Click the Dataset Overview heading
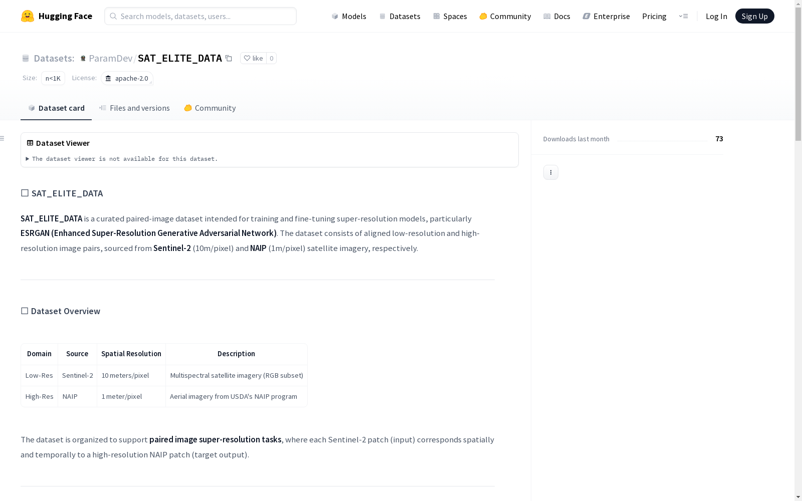This screenshot has width=802, height=501. (x=66, y=311)
